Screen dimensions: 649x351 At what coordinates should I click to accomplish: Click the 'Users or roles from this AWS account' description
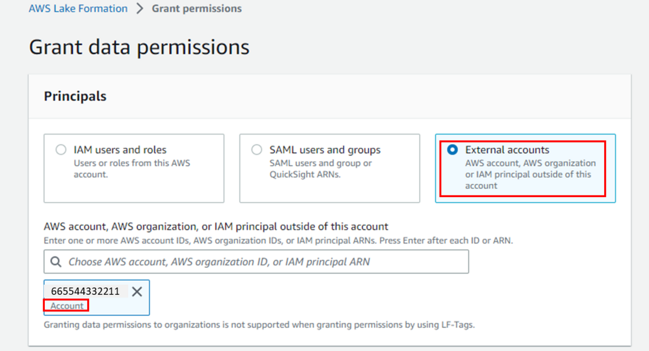pos(132,168)
